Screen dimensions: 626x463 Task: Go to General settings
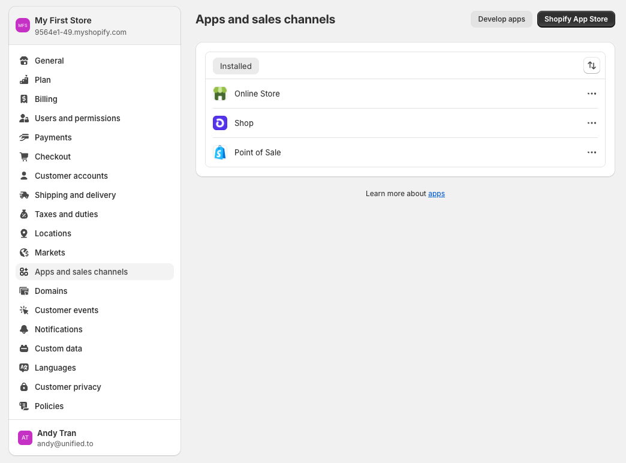95,61
